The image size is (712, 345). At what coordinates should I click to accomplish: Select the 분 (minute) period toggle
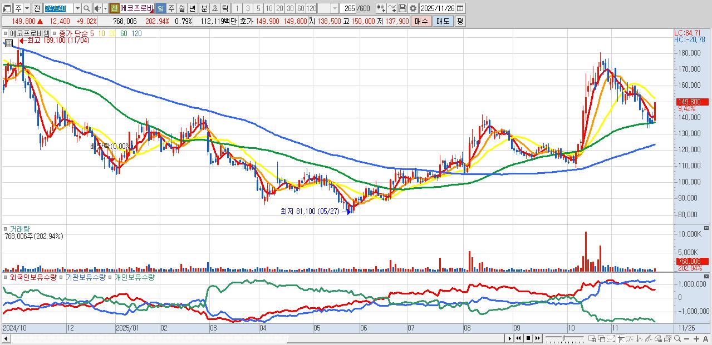(x=204, y=8)
